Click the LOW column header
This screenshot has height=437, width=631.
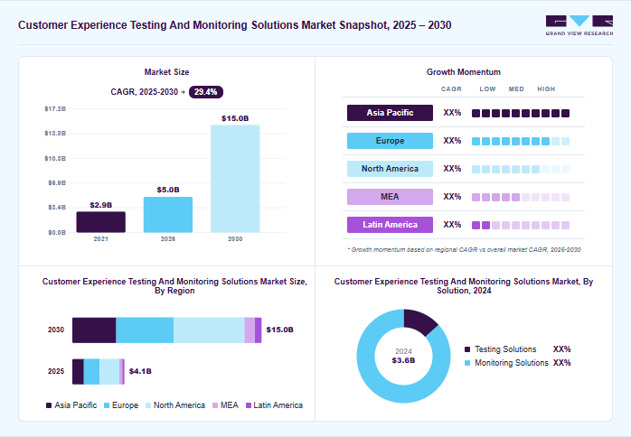tap(487, 88)
